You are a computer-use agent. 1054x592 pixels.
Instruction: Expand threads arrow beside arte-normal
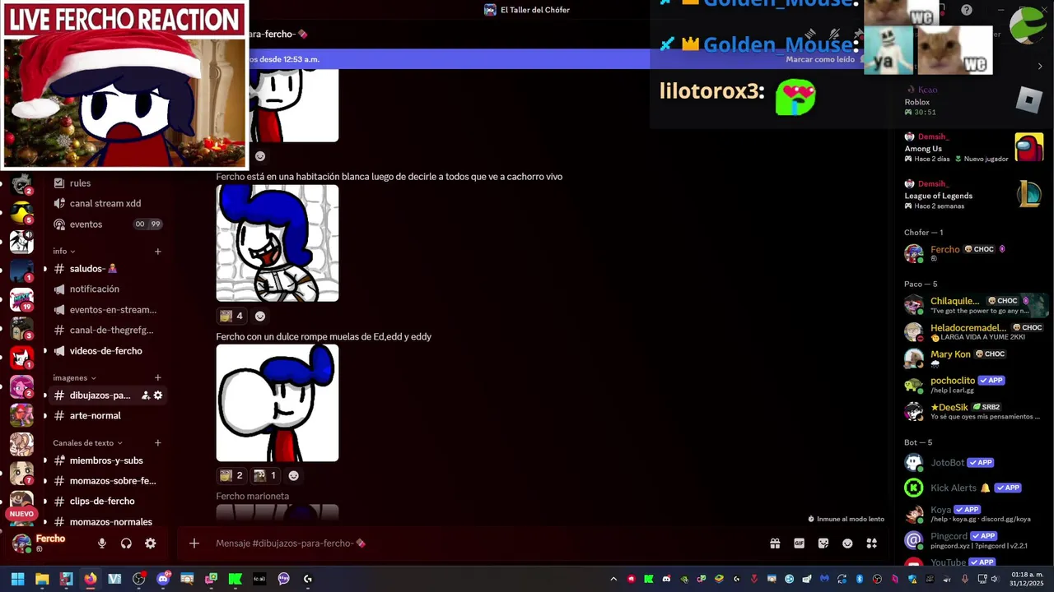point(45,416)
